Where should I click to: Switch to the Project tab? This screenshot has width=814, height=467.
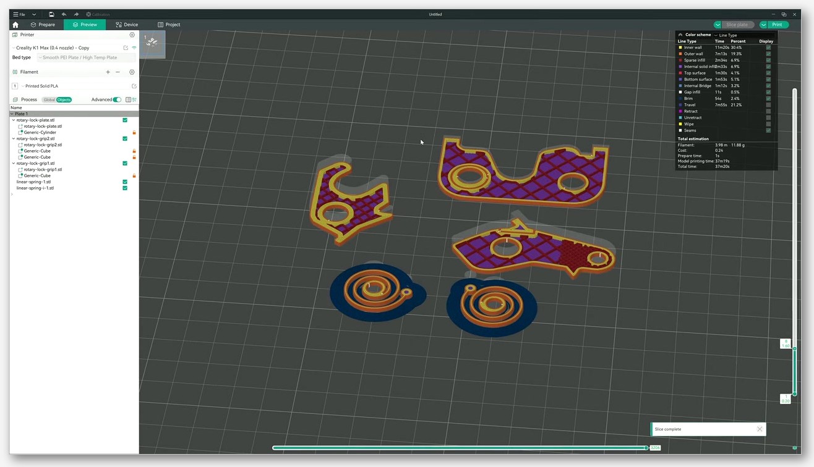tap(169, 25)
